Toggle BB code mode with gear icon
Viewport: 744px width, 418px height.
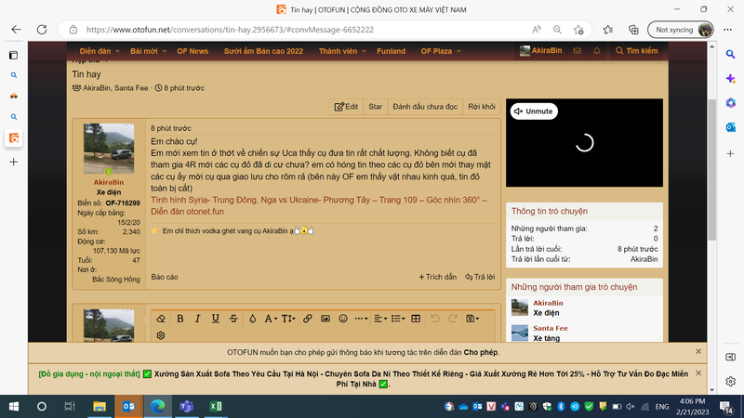coord(161,335)
